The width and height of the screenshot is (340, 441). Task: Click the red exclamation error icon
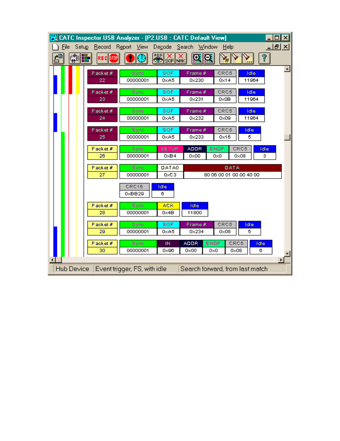click(x=130, y=58)
